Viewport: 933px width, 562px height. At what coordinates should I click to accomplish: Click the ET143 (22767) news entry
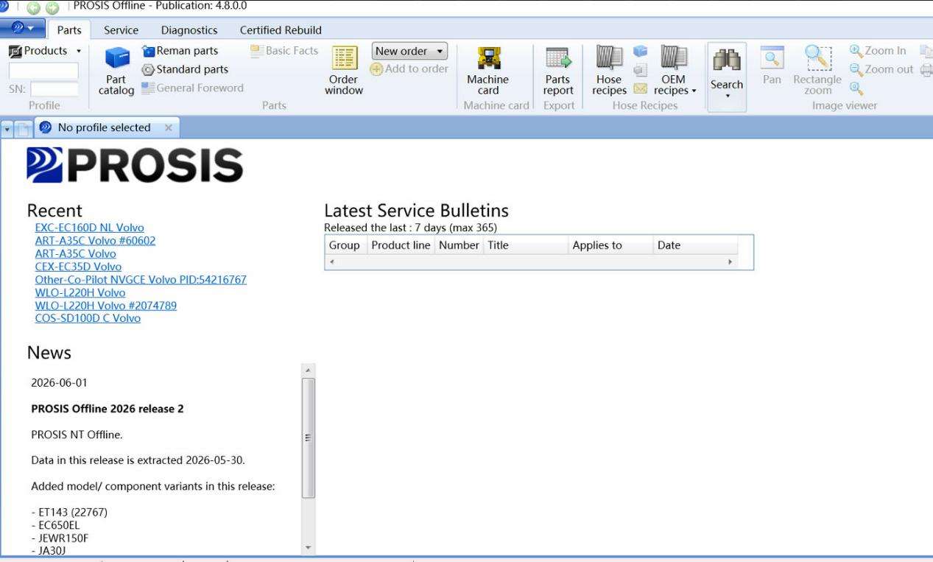point(69,513)
